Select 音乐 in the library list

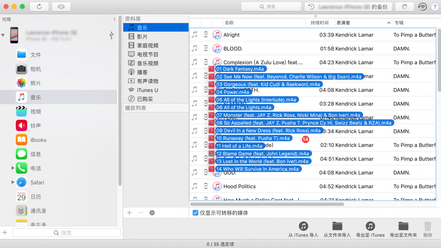pyautogui.click(x=156, y=28)
